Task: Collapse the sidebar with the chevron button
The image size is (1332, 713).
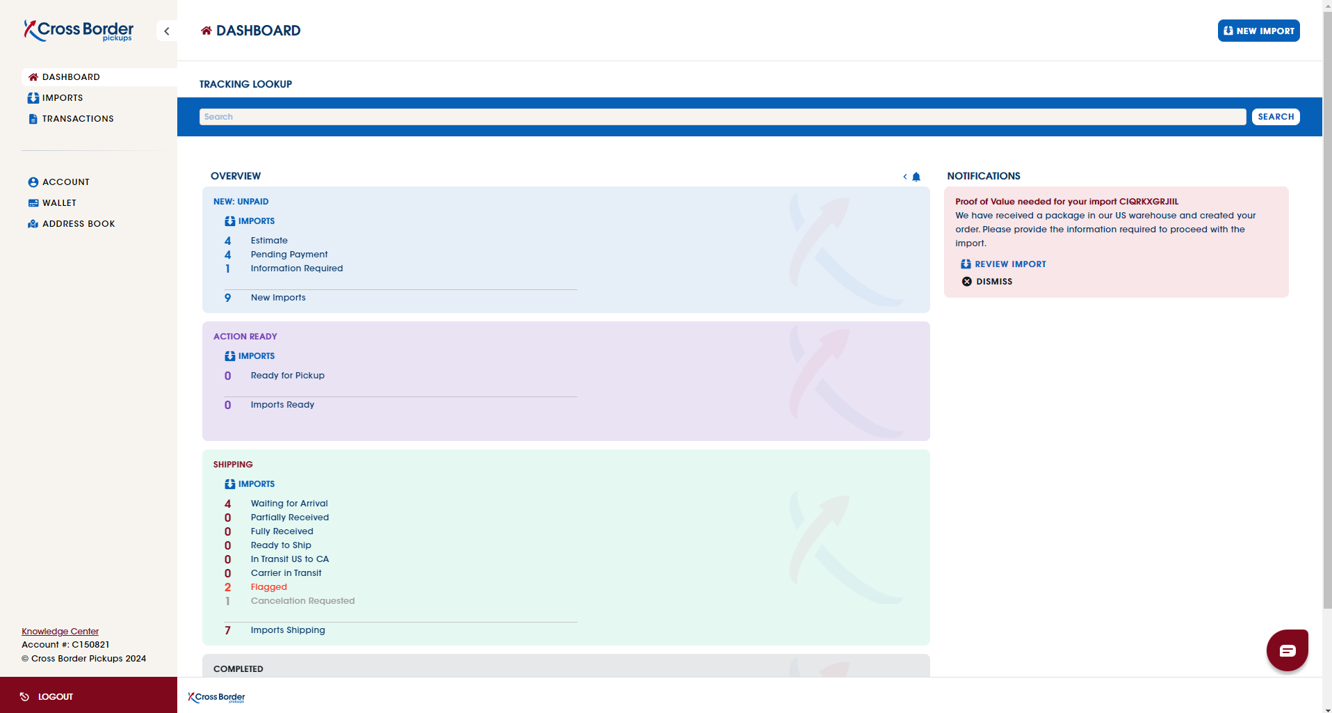Action: pyautogui.click(x=167, y=31)
